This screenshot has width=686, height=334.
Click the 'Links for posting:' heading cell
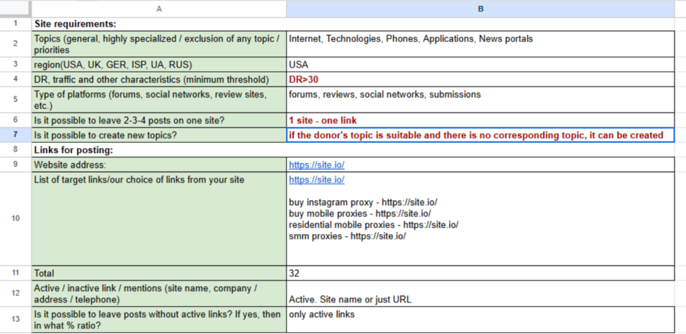[159, 150]
